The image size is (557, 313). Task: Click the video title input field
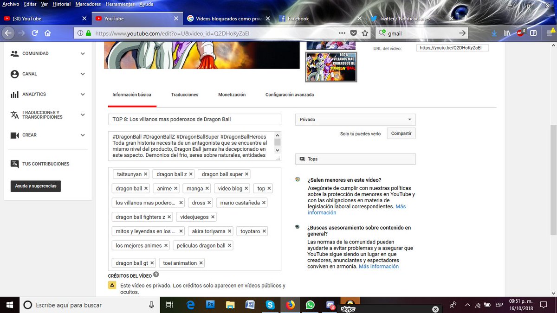click(194, 119)
